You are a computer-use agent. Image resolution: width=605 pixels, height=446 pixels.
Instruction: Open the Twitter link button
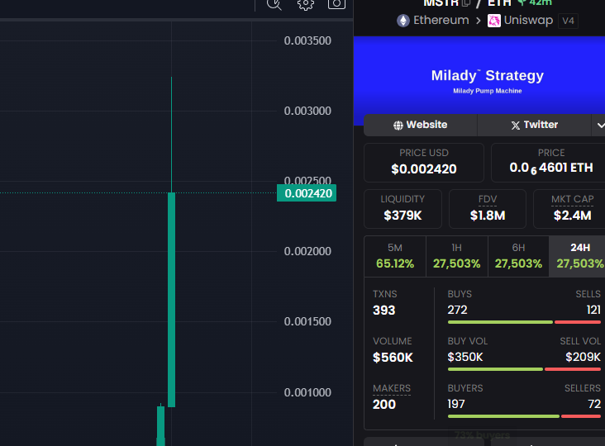535,125
